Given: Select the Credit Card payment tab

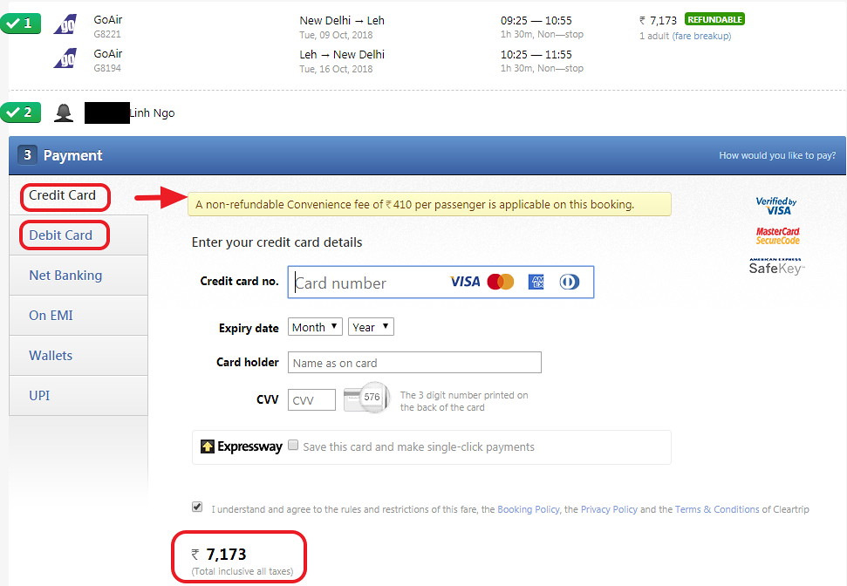Looking at the screenshot, I should [x=63, y=195].
